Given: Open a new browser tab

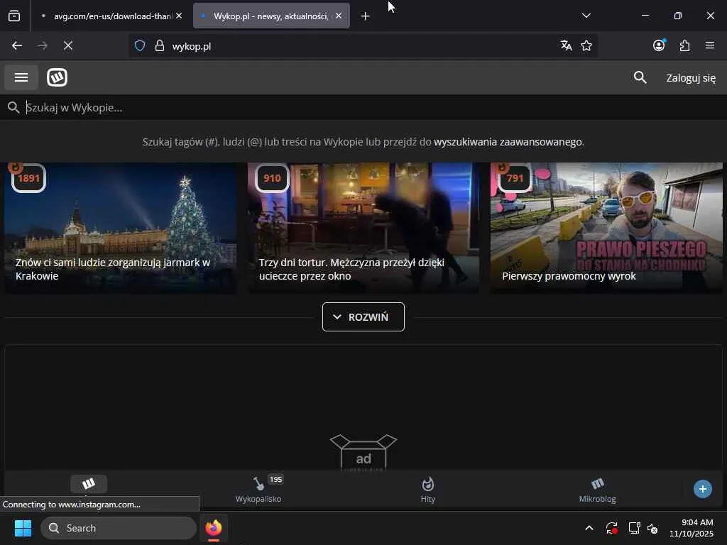Looking at the screenshot, I should coord(366,16).
